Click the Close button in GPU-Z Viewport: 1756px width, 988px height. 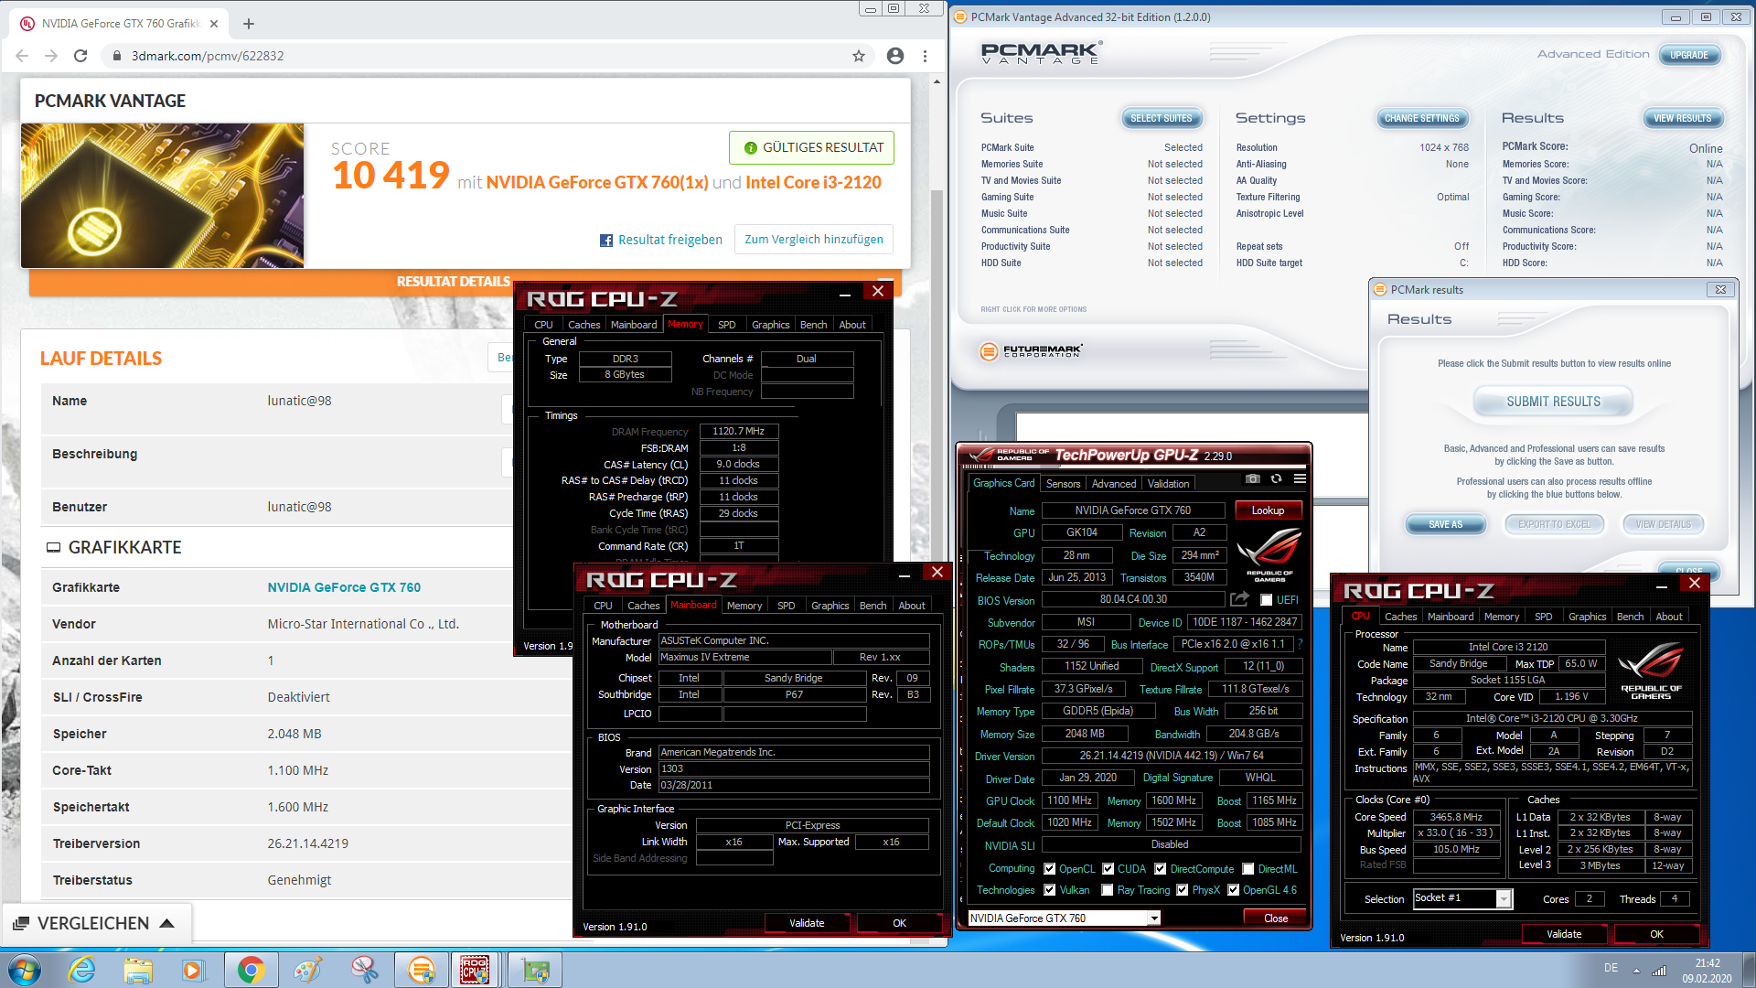tap(1275, 918)
